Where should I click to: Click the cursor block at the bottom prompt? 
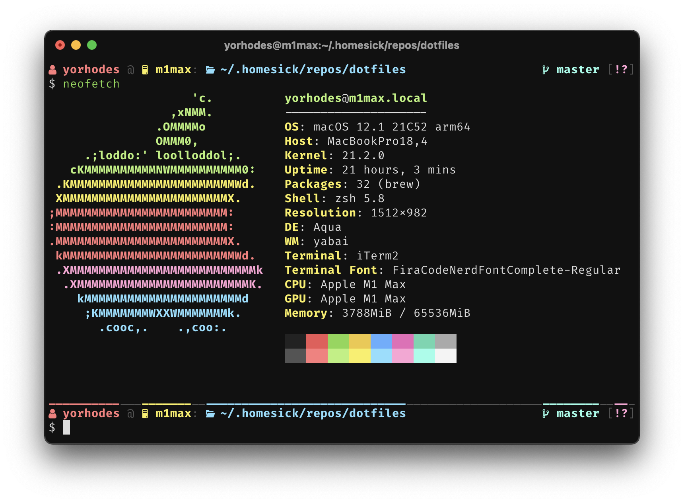click(x=66, y=427)
